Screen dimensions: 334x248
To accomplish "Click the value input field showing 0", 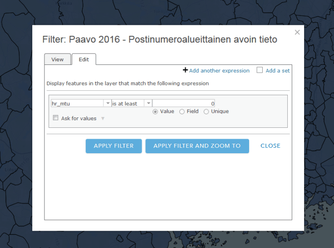I will pos(184,103).
